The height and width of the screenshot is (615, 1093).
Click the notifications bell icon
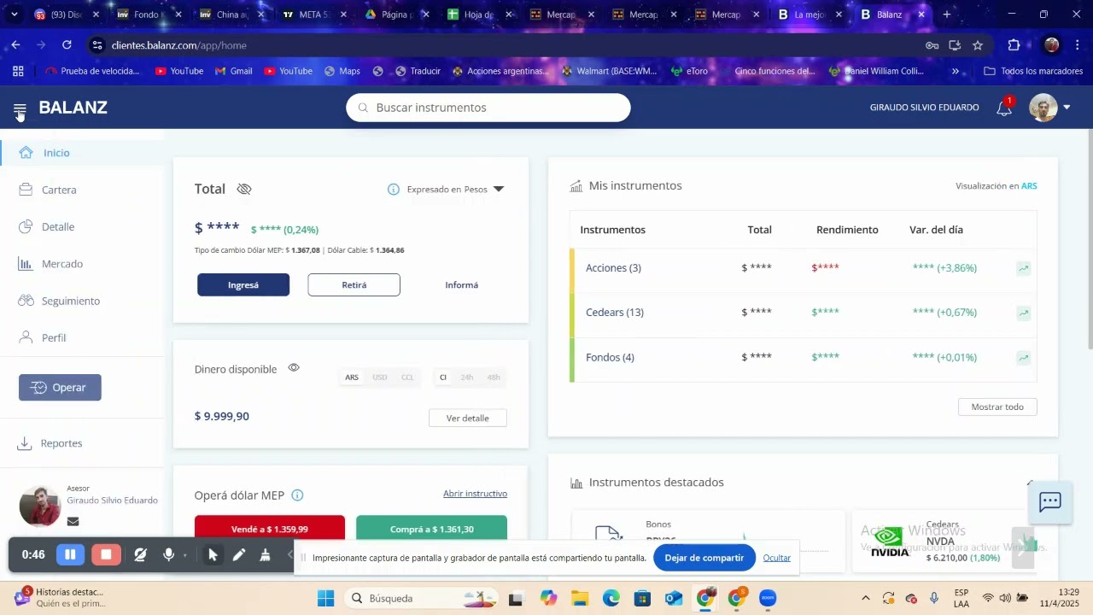point(1004,108)
